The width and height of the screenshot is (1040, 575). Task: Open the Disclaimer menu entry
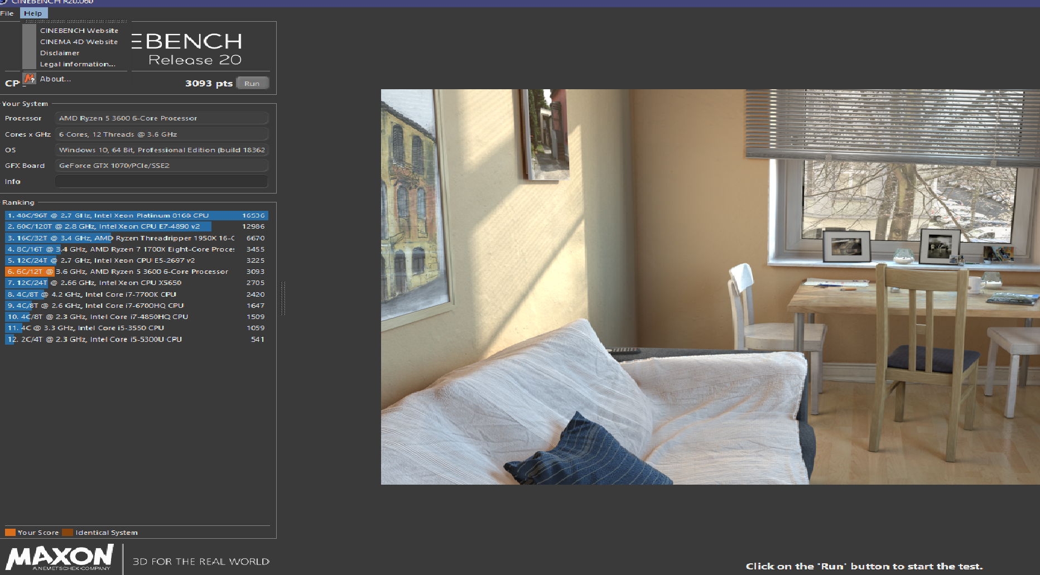(x=60, y=53)
